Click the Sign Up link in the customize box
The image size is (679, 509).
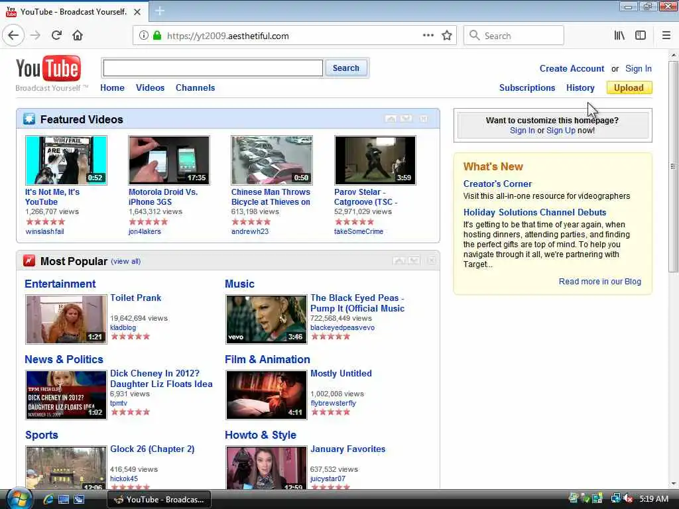[x=561, y=131]
